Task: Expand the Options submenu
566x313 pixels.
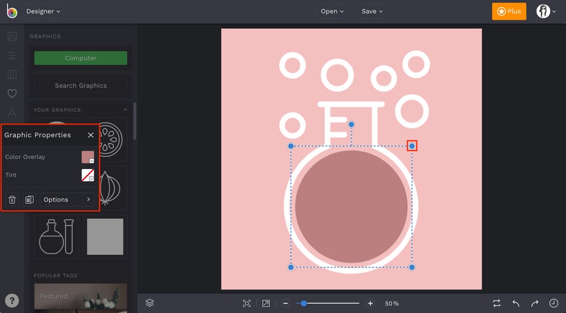Action: pos(67,200)
